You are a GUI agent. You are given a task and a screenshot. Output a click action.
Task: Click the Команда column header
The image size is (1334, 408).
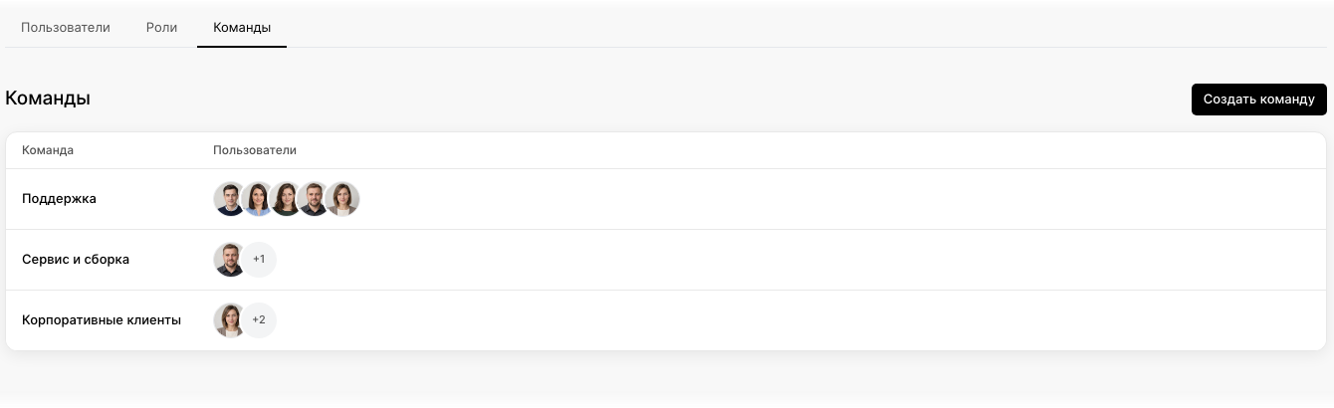tap(48, 150)
